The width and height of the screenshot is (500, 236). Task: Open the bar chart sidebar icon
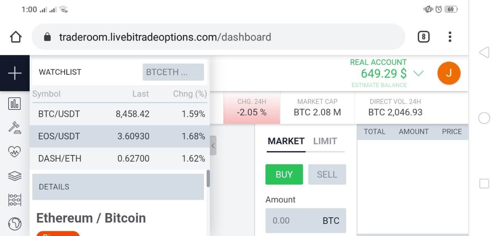[15, 104]
